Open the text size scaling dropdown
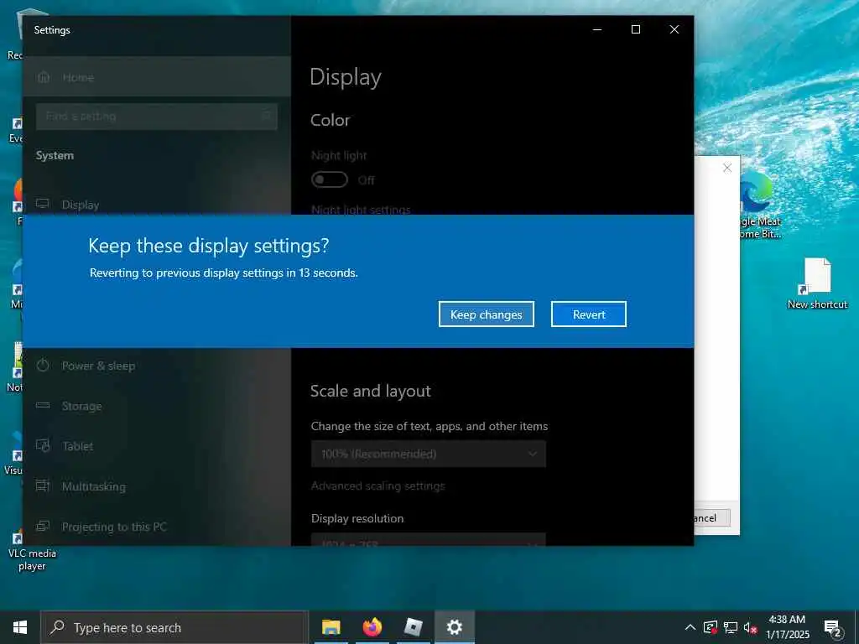The image size is (859, 644). (x=429, y=454)
